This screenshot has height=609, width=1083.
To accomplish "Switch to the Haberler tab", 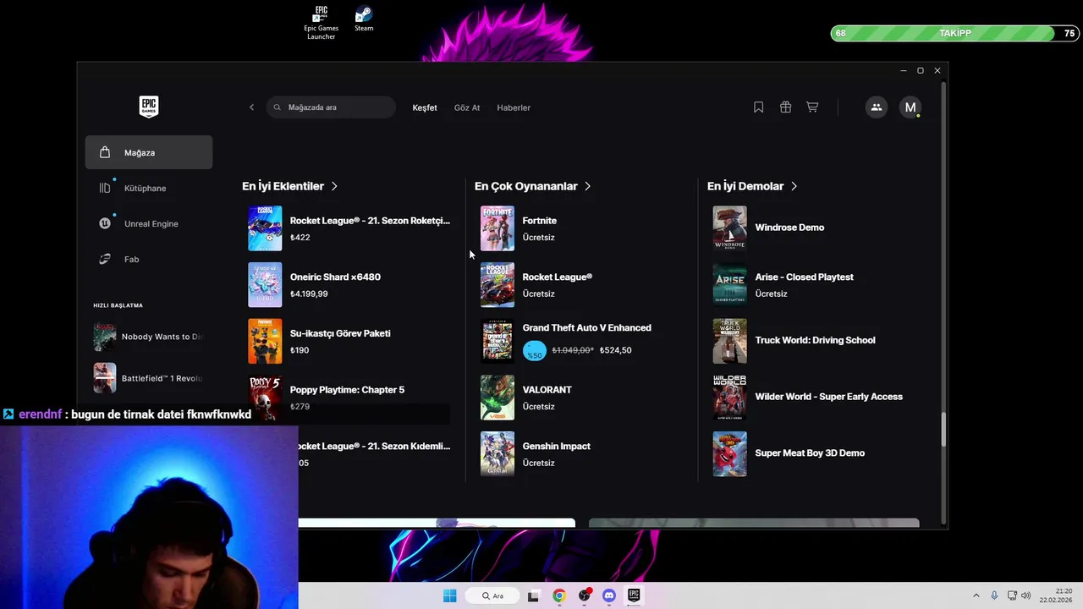I will pos(514,107).
